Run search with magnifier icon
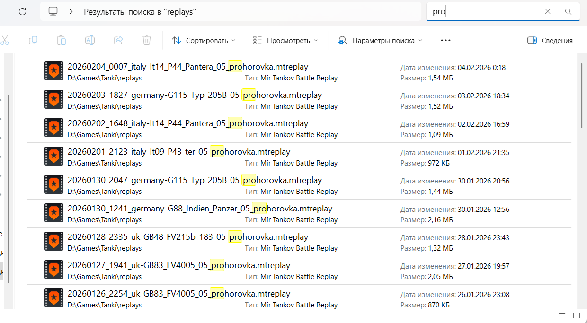587x323 pixels. coord(569,11)
